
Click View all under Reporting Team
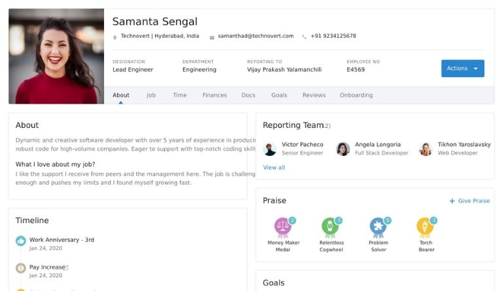[x=273, y=168]
